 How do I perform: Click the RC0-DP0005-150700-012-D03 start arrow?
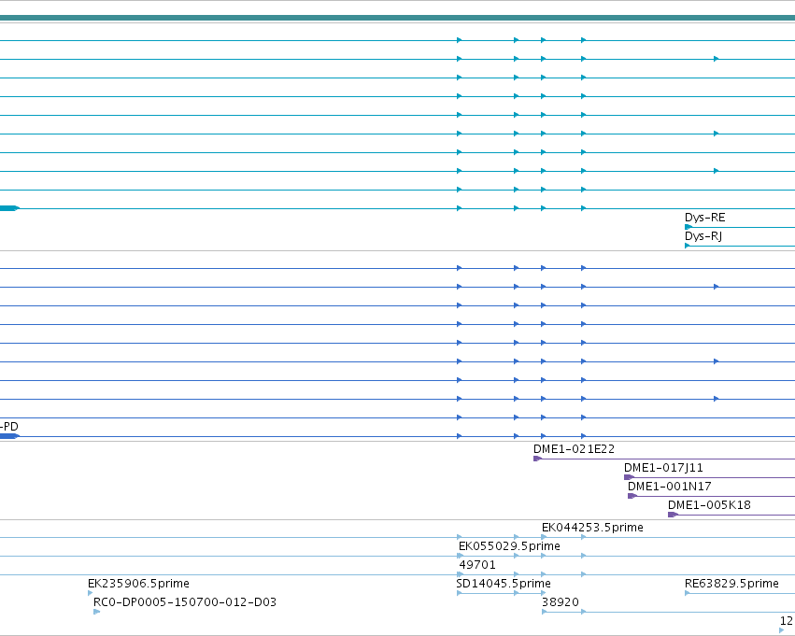[x=97, y=612]
